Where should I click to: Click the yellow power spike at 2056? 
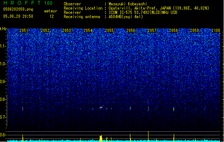130,138
